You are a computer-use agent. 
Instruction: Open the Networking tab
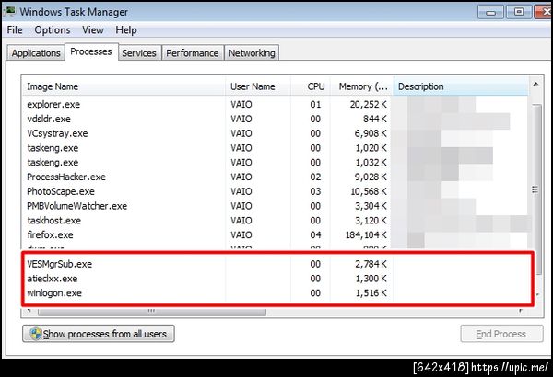(252, 53)
